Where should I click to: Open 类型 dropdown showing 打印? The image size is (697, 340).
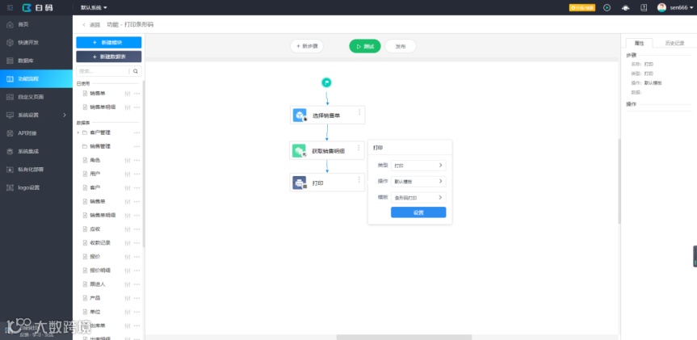(x=418, y=166)
